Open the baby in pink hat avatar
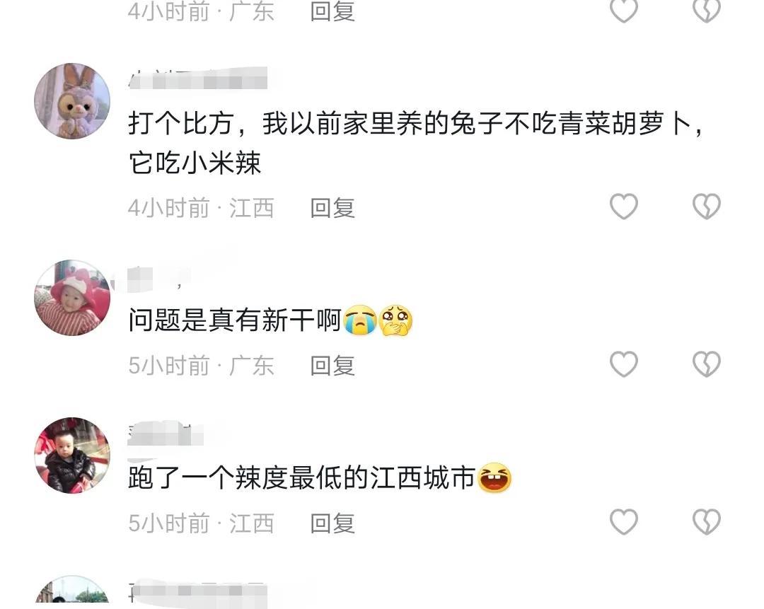This screenshot has height=609, width=764. coord(72,298)
